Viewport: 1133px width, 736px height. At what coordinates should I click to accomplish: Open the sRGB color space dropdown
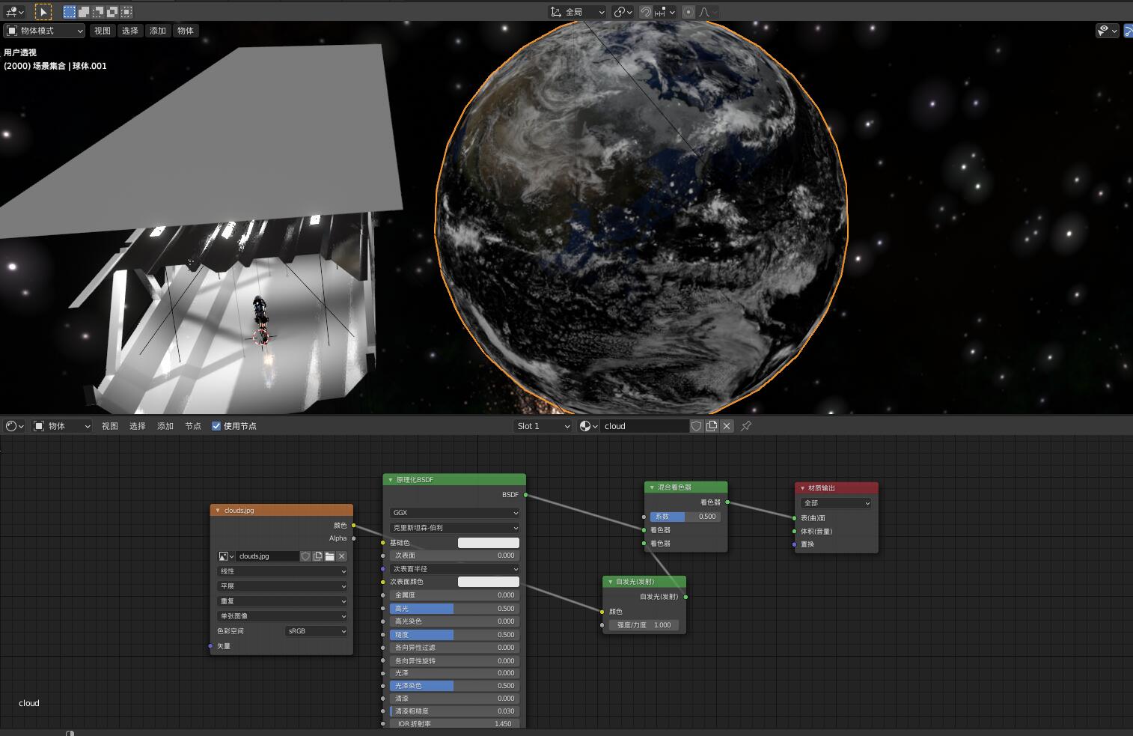tap(317, 631)
